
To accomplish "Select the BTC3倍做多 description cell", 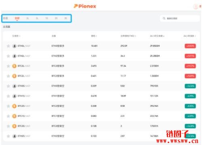I will click(x=58, y=66).
